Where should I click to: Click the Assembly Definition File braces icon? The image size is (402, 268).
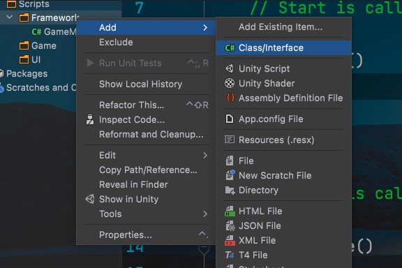[230, 98]
